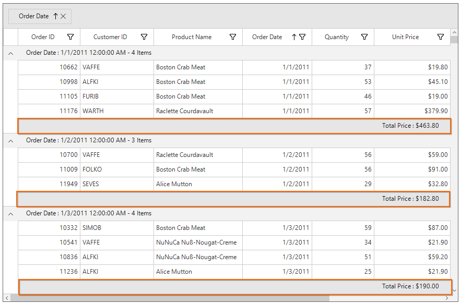This screenshot has height=304, width=461.
Task: Collapse the 1/1/2011 group using its chevron
Action: tap(11, 53)
